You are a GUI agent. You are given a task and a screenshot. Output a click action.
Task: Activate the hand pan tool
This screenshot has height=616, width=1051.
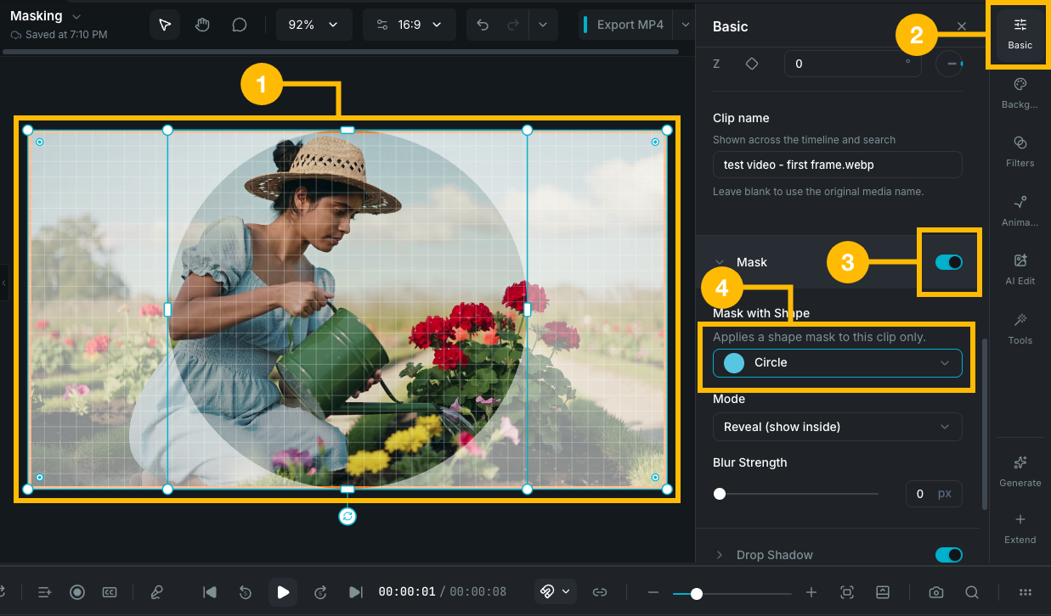201,25
